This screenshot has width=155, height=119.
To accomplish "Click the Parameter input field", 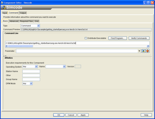I will coord(77,51).
